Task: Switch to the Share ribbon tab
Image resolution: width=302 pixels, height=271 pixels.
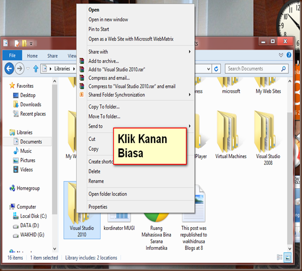Action: click(52, 56)
